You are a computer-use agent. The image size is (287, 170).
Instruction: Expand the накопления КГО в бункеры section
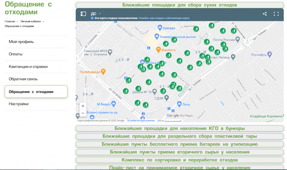tap(180, 128)
